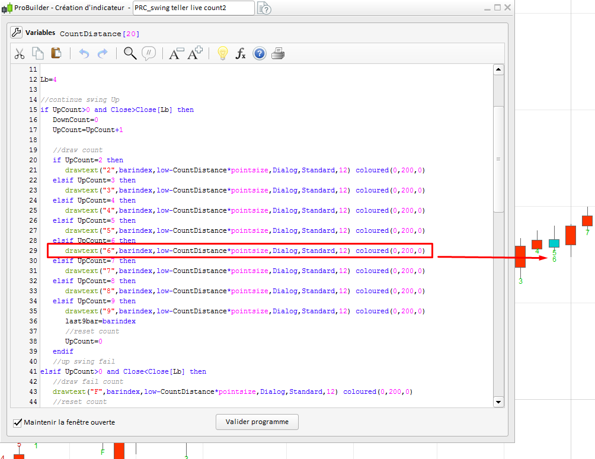The image size is (595, 459).
Task: Increase the editor font size
Action: (x=195, y=53)
